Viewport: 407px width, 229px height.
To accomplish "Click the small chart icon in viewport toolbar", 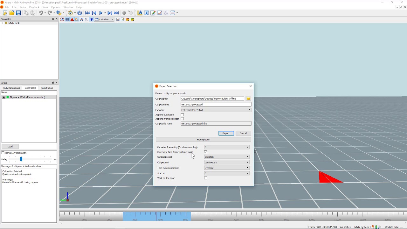I will tap(118, 19).
